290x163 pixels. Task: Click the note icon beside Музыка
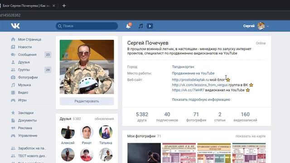tap(13, 85)
